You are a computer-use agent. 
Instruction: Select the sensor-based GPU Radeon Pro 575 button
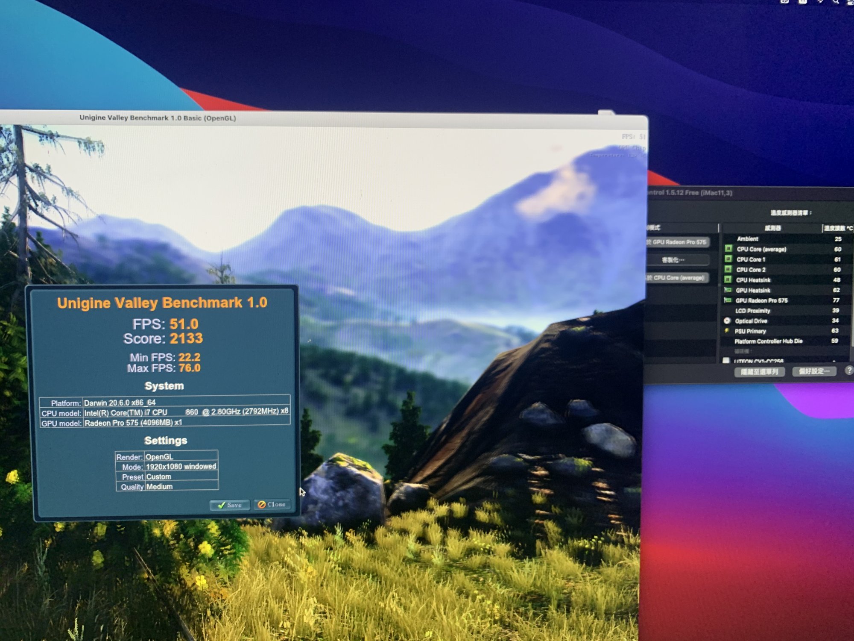678,242
